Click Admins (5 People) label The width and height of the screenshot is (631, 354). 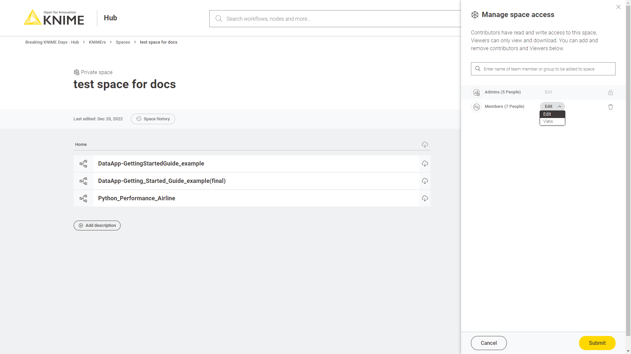(502, 92)
